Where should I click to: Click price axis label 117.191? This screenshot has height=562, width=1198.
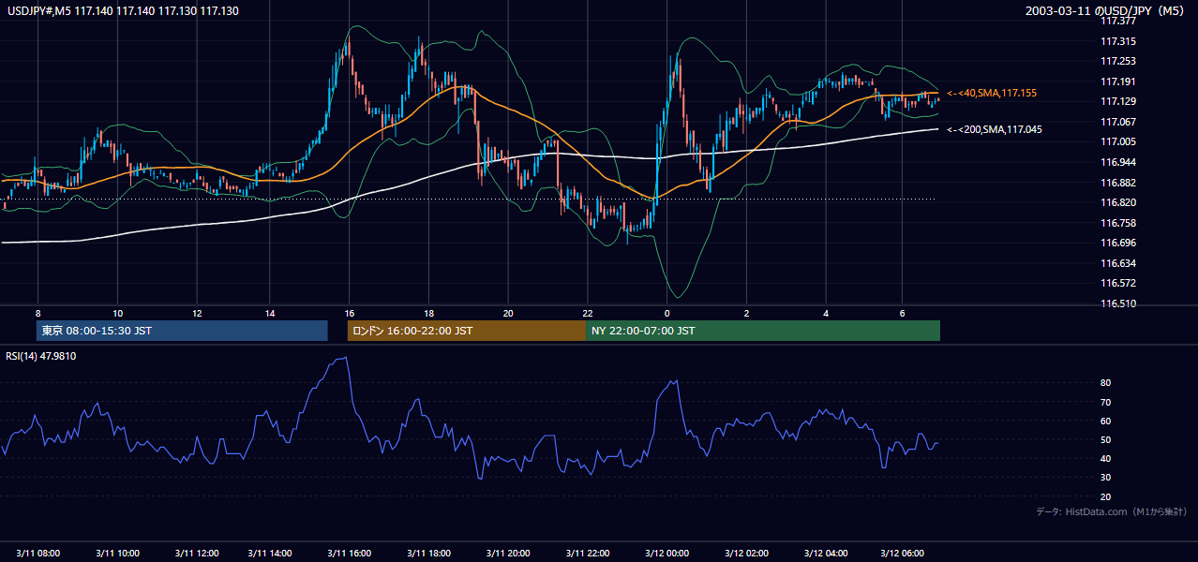pos(1118,81)
